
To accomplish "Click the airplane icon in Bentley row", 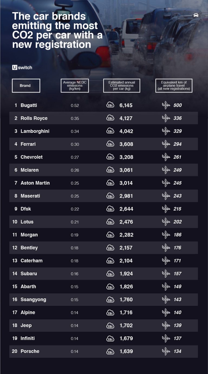I will [166, 248].
